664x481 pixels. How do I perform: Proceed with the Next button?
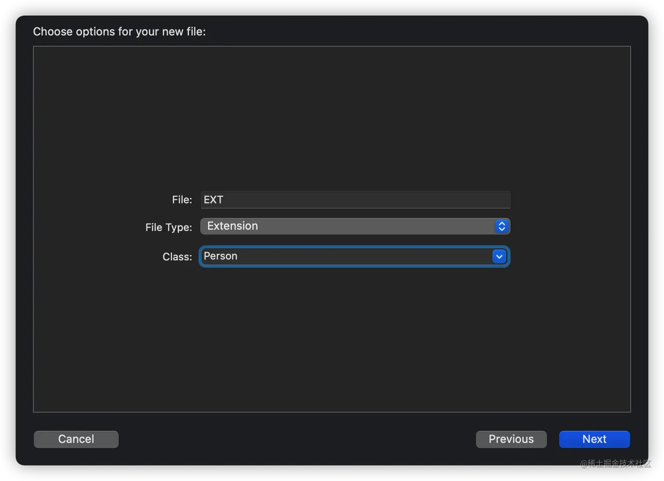pos(594,439)
